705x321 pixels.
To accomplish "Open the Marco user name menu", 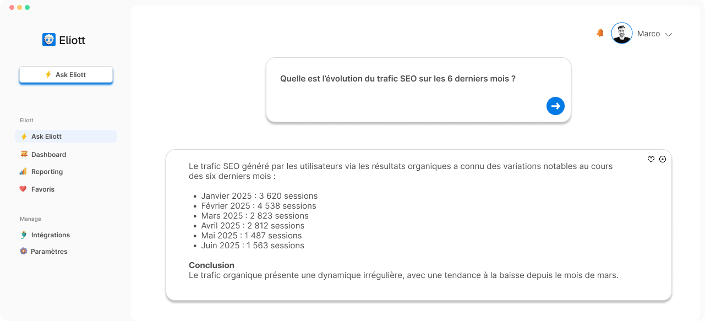I will pyautogui.click(x=648, y=34).
